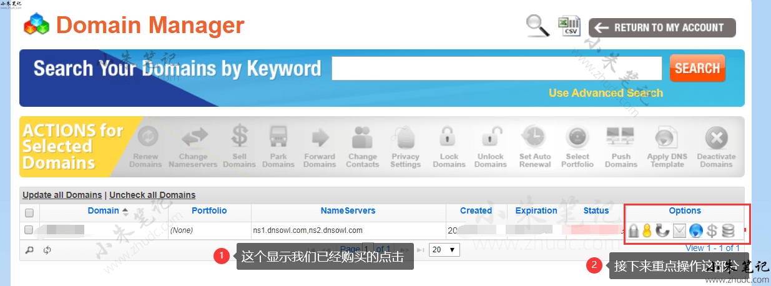The width and height of the screenshot is (771, 286).
Task: Tick the checkbox for the domain row
Action: [x=29, y=230]
